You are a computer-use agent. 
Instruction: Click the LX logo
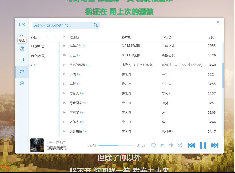click(22, 25)
